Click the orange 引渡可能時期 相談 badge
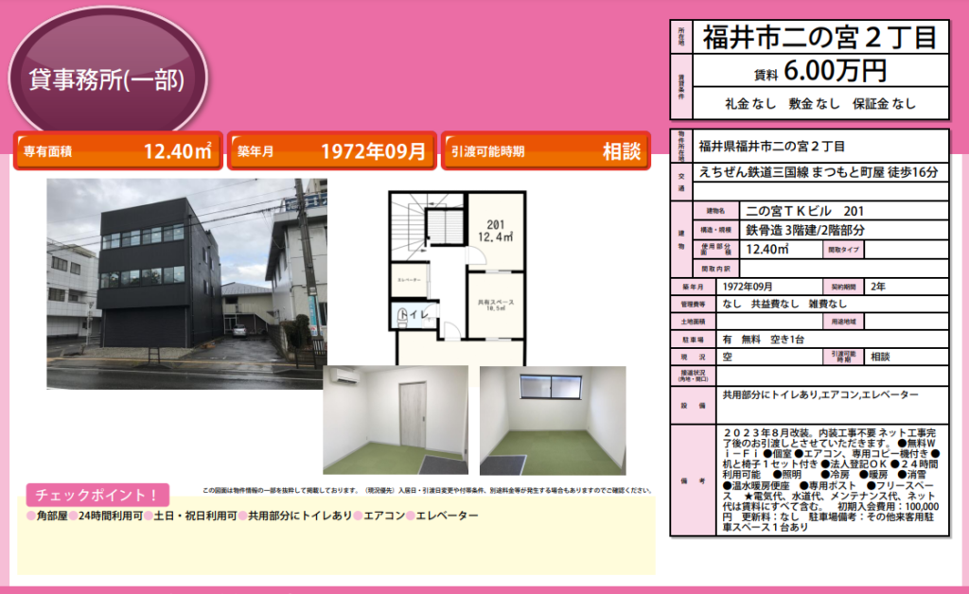969x594 pixels. click(x=546, y=150)
